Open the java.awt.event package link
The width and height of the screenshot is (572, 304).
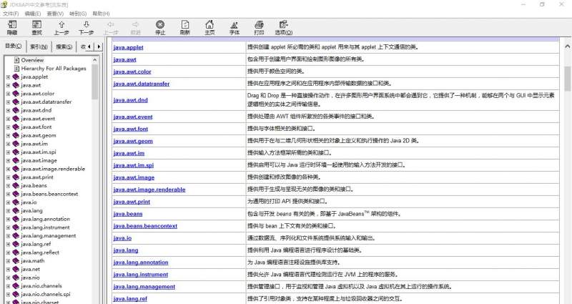coord(133,117)
